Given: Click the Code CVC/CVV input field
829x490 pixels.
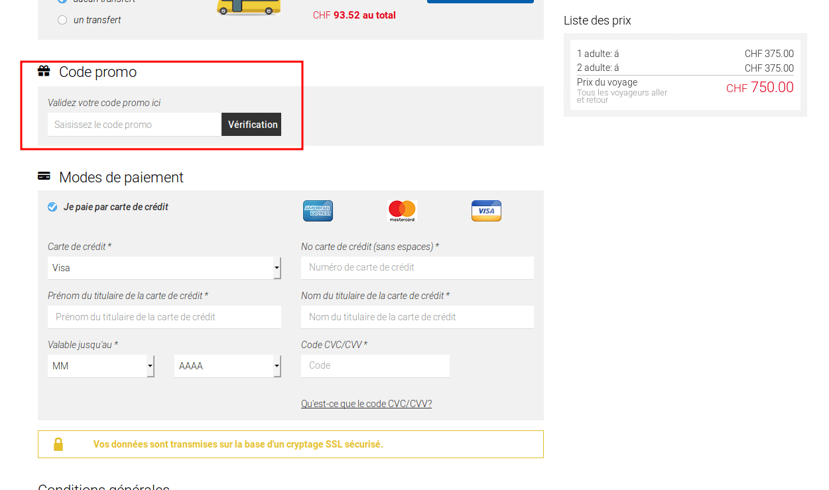Looking at the screenshot, I should [375, 365].
